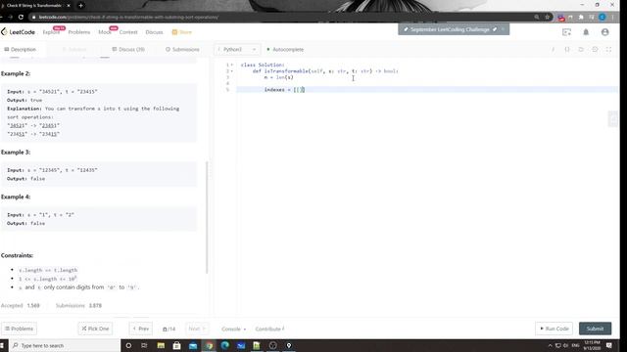Open the Problems menu in top navigation

tap(79, 32)
